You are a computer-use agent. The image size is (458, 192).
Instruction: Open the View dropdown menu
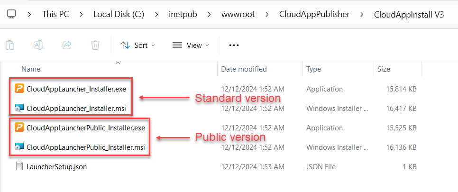pos(190,46)
